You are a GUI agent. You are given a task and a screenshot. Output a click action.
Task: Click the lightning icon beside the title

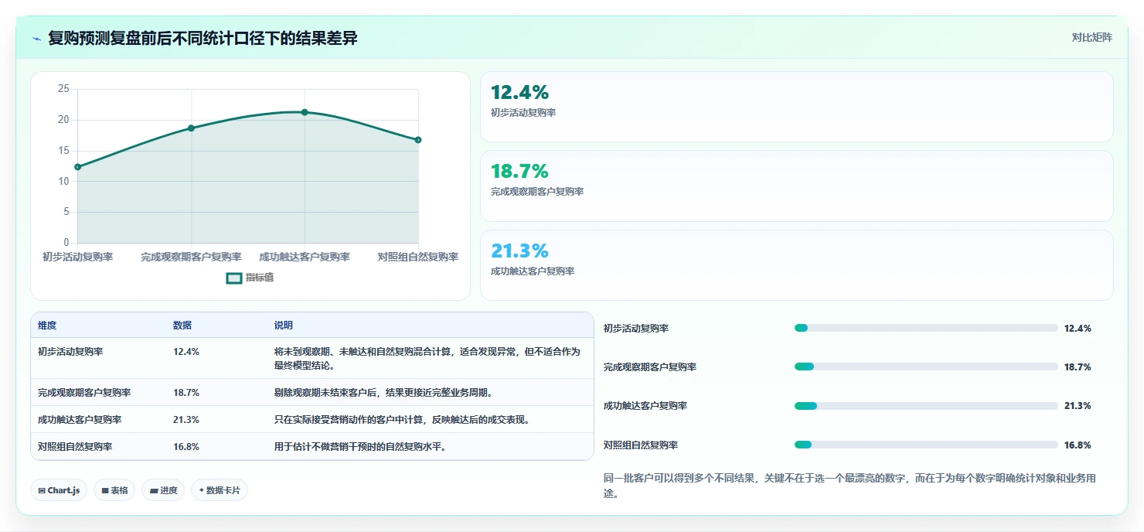click(37, 39)
